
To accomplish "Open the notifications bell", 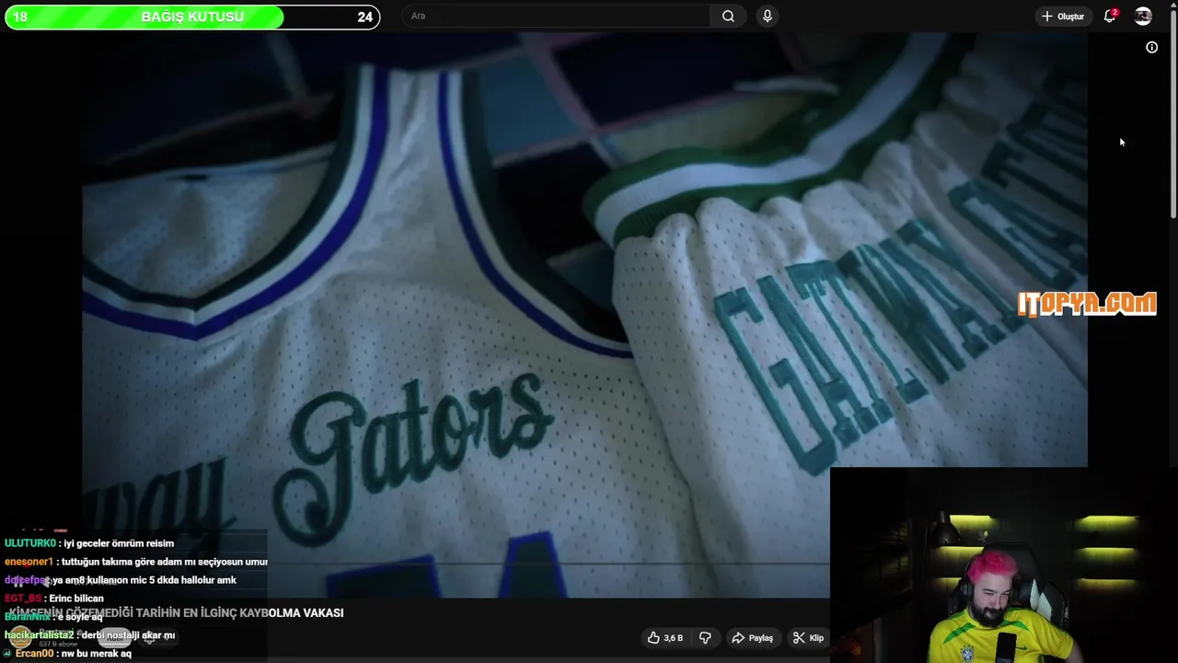I will (x=1111, y=16).
